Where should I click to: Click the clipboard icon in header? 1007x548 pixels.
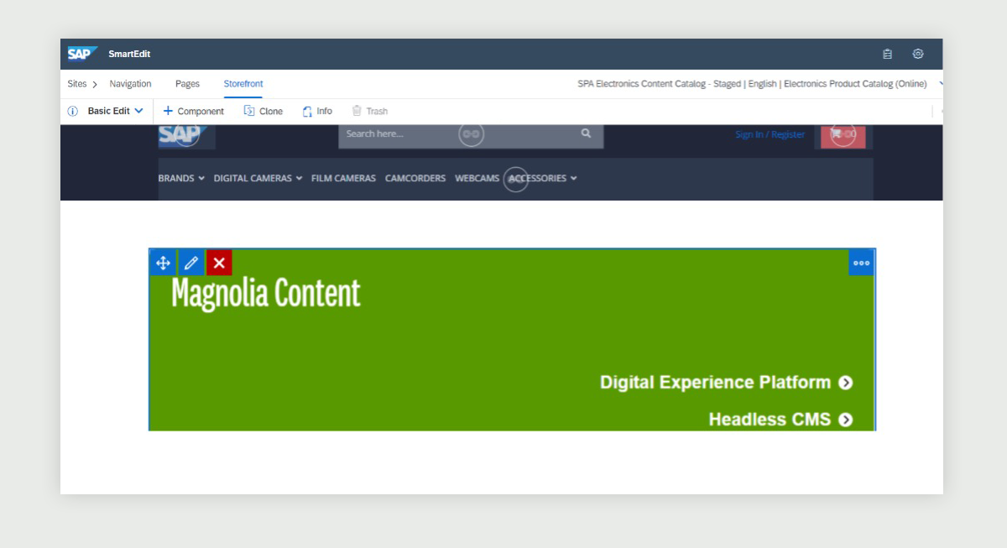[887, 55]
